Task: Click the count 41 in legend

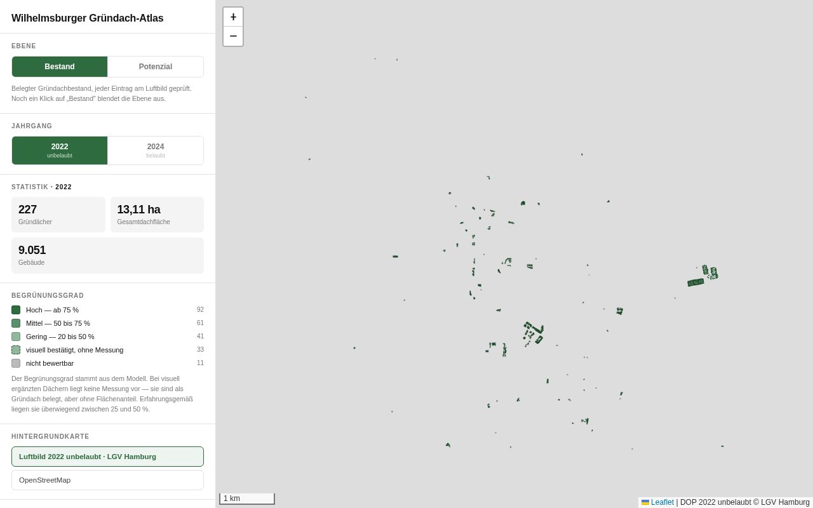Action: 200,337
